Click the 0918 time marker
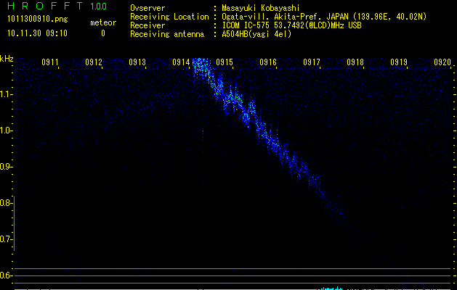The image size is (457, 290). [355, 62]
